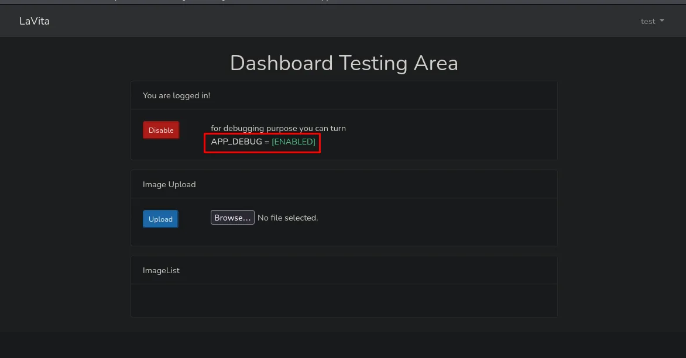Screen dimensions: 686x358
Task: Click the ImageList card header
Action: (344, 270)
